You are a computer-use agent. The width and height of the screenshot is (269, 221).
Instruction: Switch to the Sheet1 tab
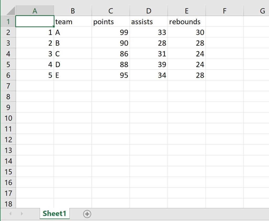click(54, 214)
